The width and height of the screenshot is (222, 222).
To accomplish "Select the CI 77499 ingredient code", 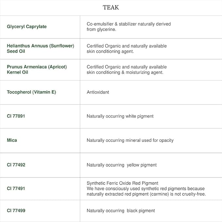I will [x=16, y=211].
